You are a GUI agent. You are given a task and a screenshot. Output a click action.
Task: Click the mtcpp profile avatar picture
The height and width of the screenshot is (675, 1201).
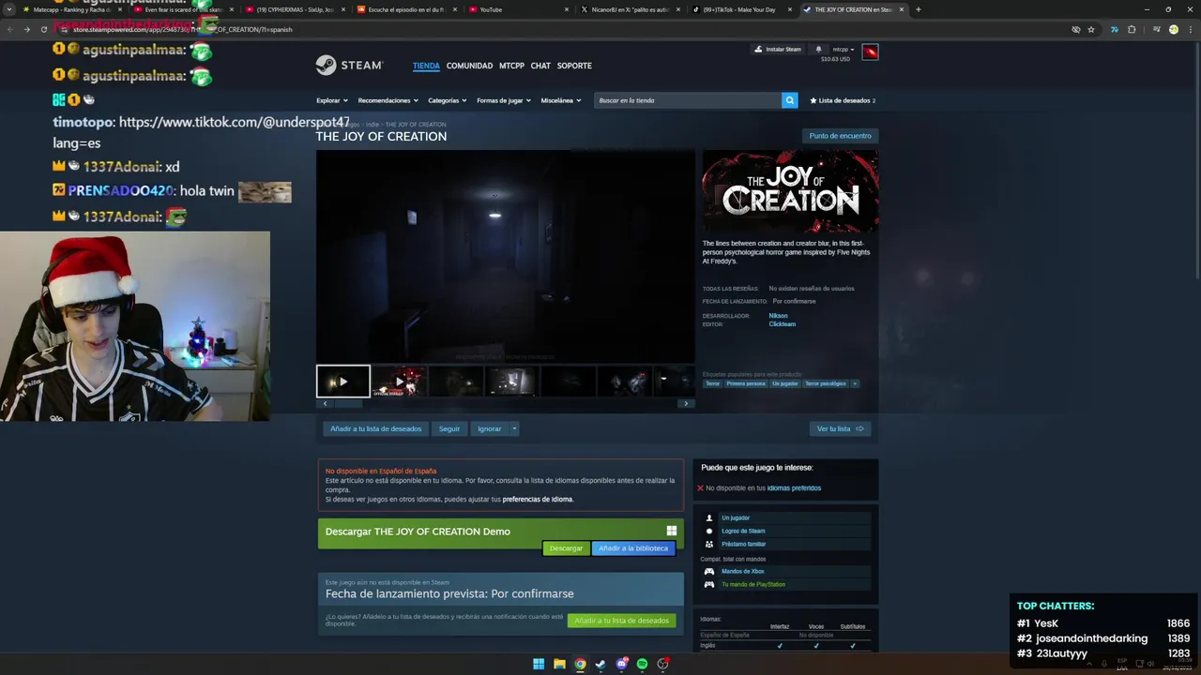coord(870,52)
